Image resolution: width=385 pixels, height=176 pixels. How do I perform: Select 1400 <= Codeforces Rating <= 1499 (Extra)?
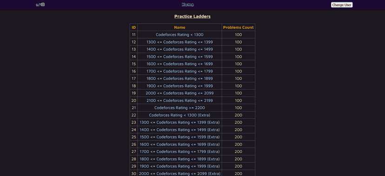tap(179, 130)
